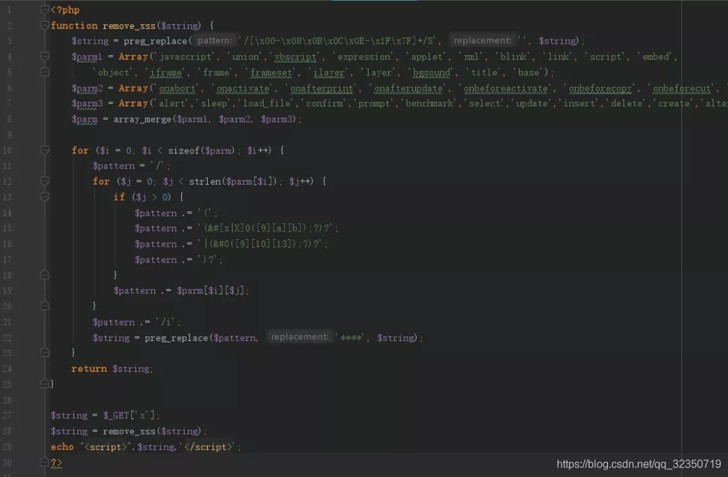The image size is (728, 477).
Task: Click the 'load_file' string on line 7
Action: coord(267,104)
